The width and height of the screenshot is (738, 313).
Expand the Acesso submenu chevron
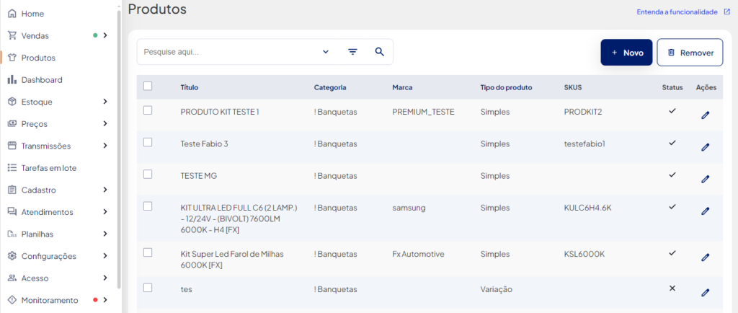click(105, 278)
